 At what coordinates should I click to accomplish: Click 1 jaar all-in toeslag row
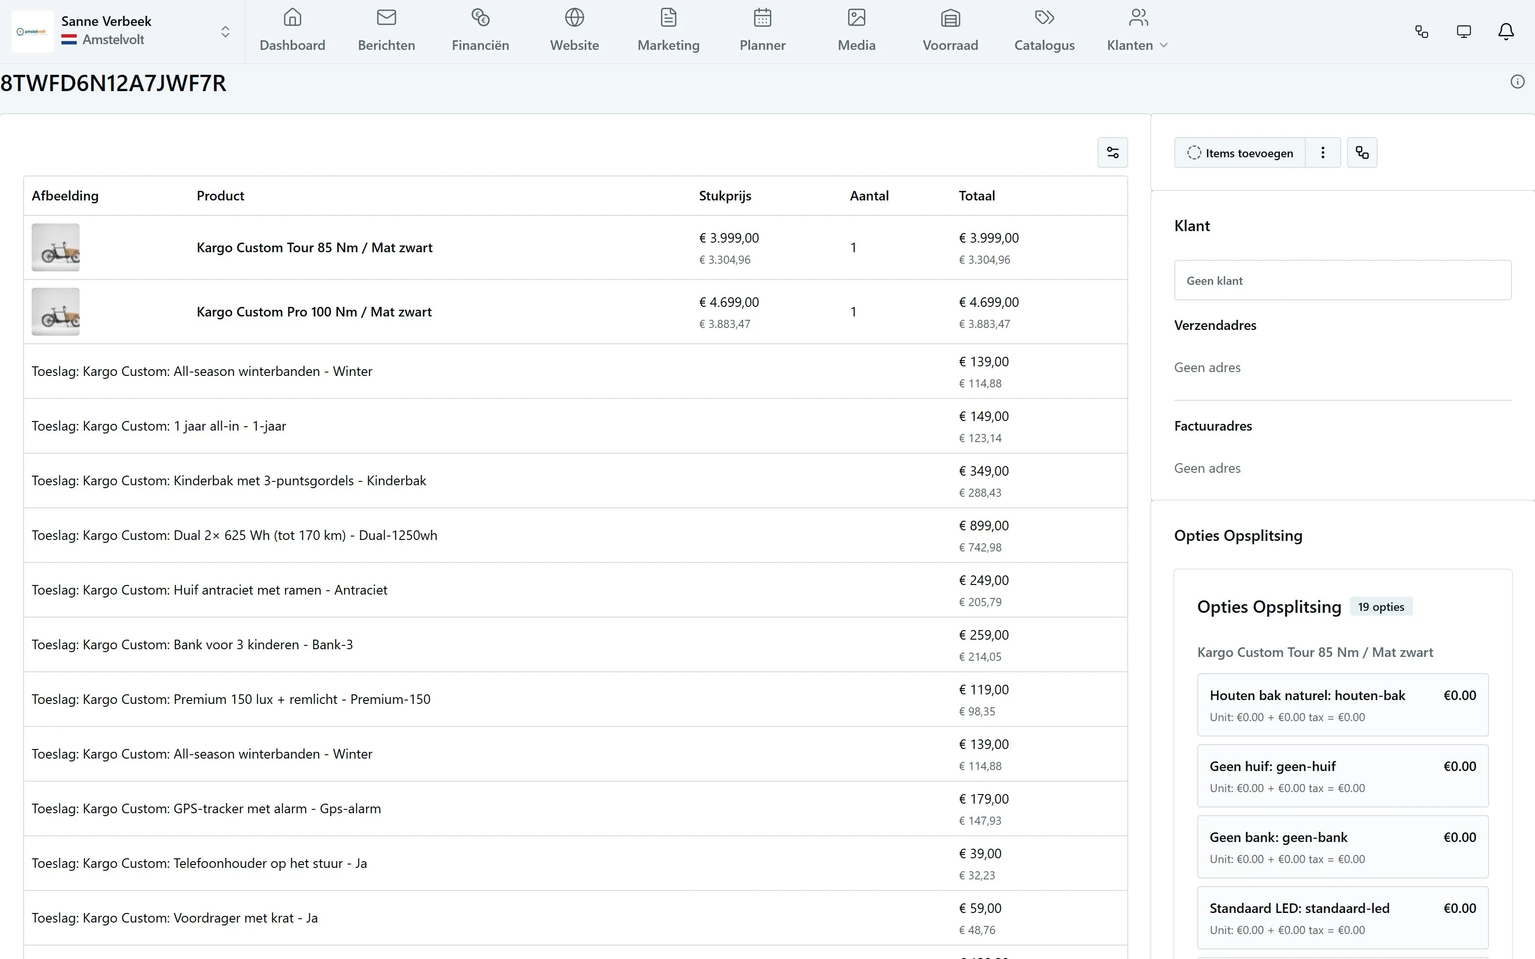tap(575, 426)
